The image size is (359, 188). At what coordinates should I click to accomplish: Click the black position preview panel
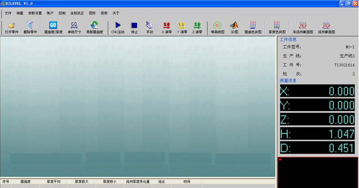[x=318, y=173]
